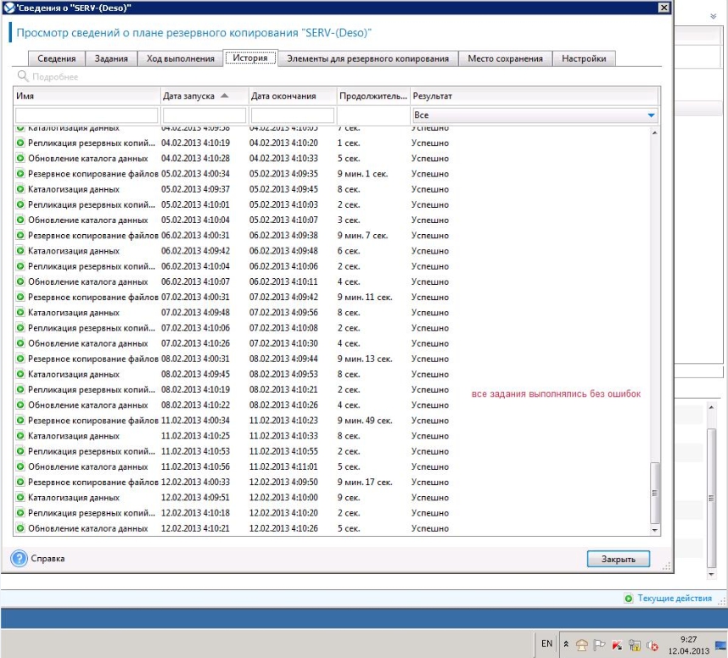Click the muted volume speaker tray icon

(x=652, y=645)
